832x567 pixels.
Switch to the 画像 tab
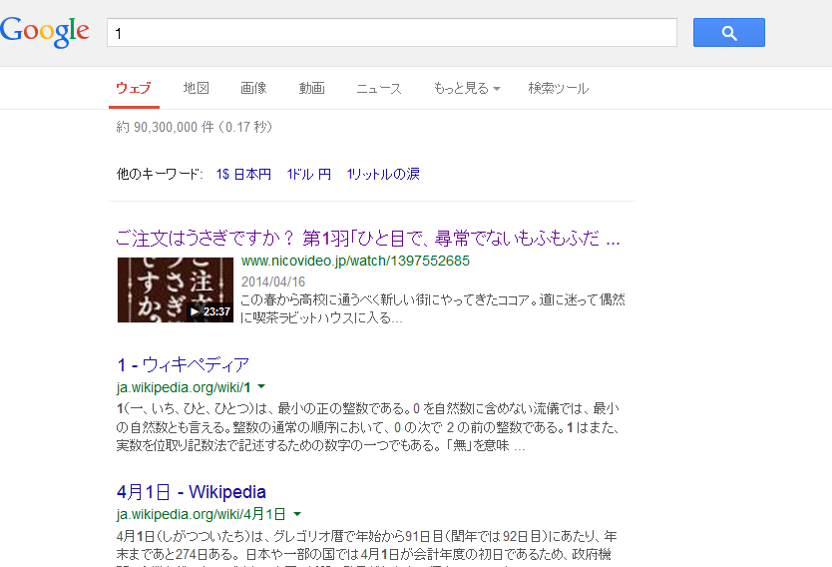(253, 88)
